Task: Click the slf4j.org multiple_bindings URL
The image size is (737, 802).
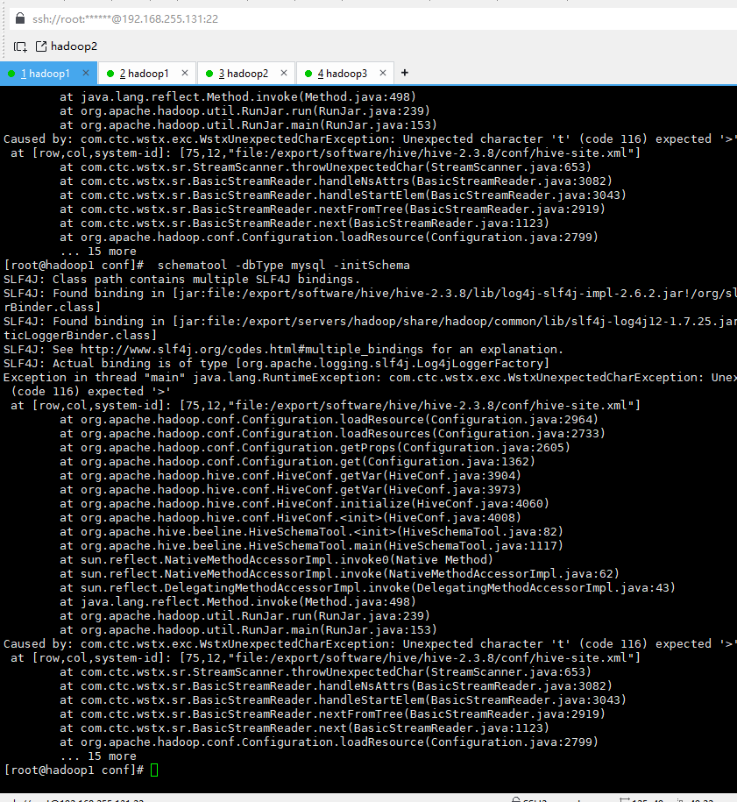Action: [252, 350]
